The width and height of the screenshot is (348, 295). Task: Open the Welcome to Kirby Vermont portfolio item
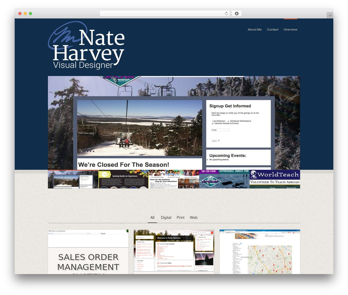click(x=174, y=252)
